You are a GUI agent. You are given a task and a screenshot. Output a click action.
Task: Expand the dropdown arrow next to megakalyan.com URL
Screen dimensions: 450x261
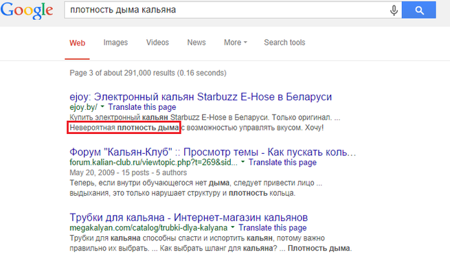click(233, 227)
